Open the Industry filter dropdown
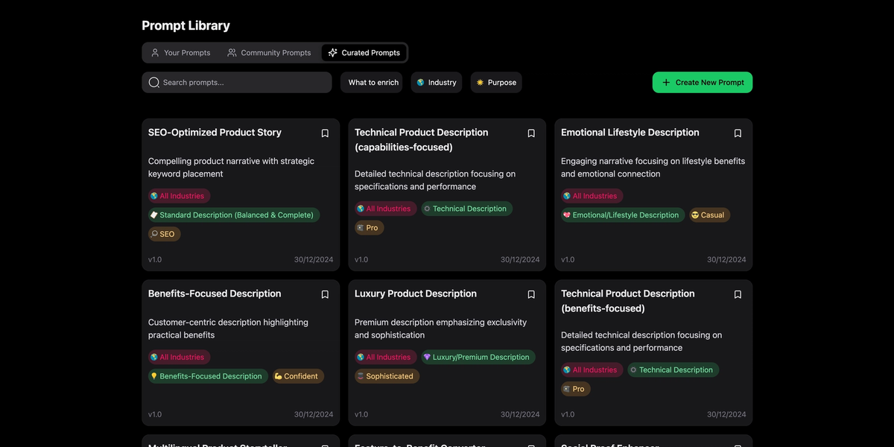 click(437, 82)
